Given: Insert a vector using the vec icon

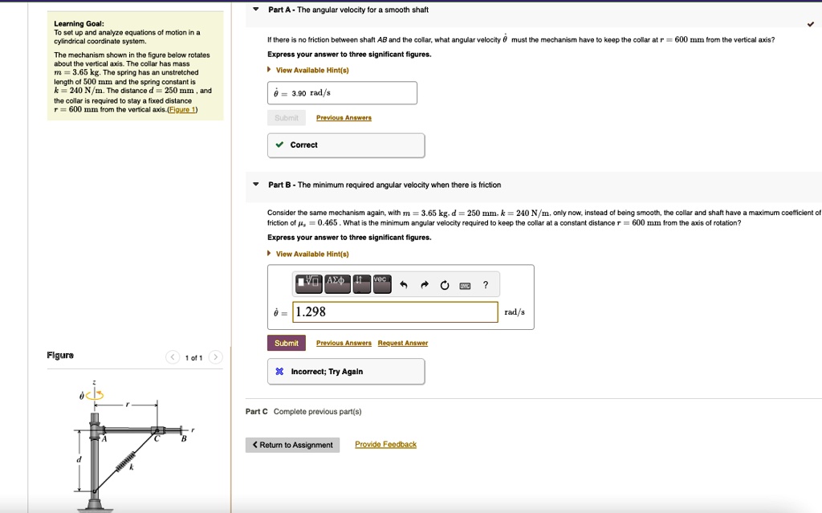Looking at the screenshot, I should (381, 283).
